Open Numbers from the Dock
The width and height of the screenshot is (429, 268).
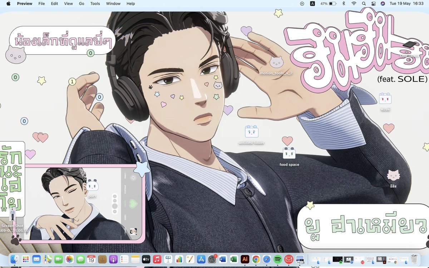179,259
